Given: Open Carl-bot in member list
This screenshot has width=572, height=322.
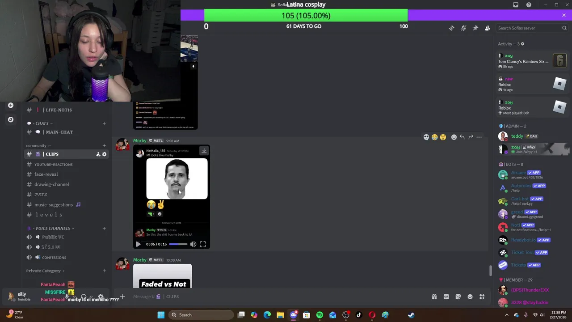Looking at the screenshot, I should click(x=533, y=201).
